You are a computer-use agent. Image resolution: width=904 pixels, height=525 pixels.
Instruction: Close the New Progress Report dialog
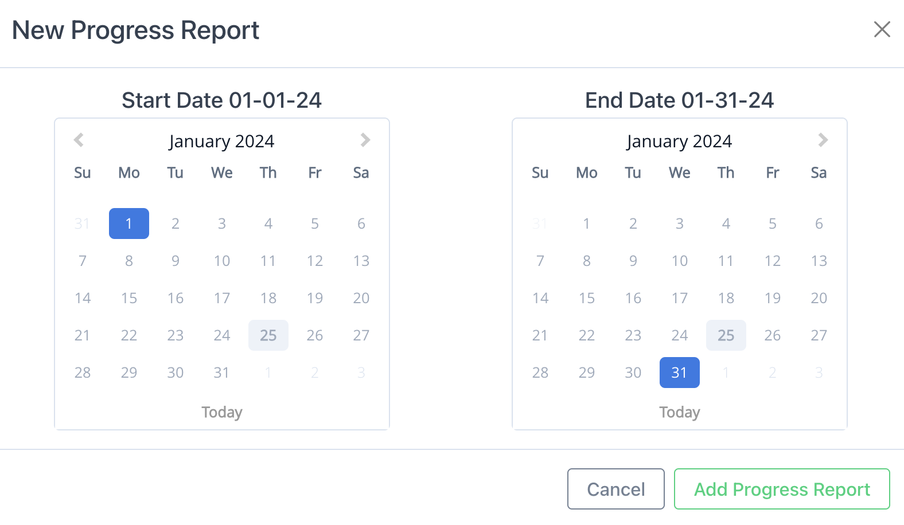click(882, 29)
